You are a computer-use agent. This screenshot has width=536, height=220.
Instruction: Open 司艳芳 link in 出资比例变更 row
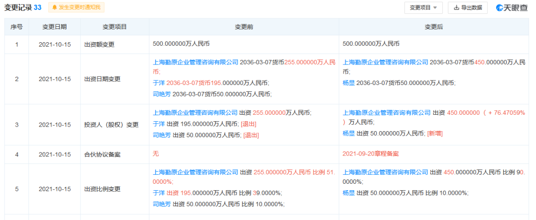pyautogui.click(x=162, y=204)
